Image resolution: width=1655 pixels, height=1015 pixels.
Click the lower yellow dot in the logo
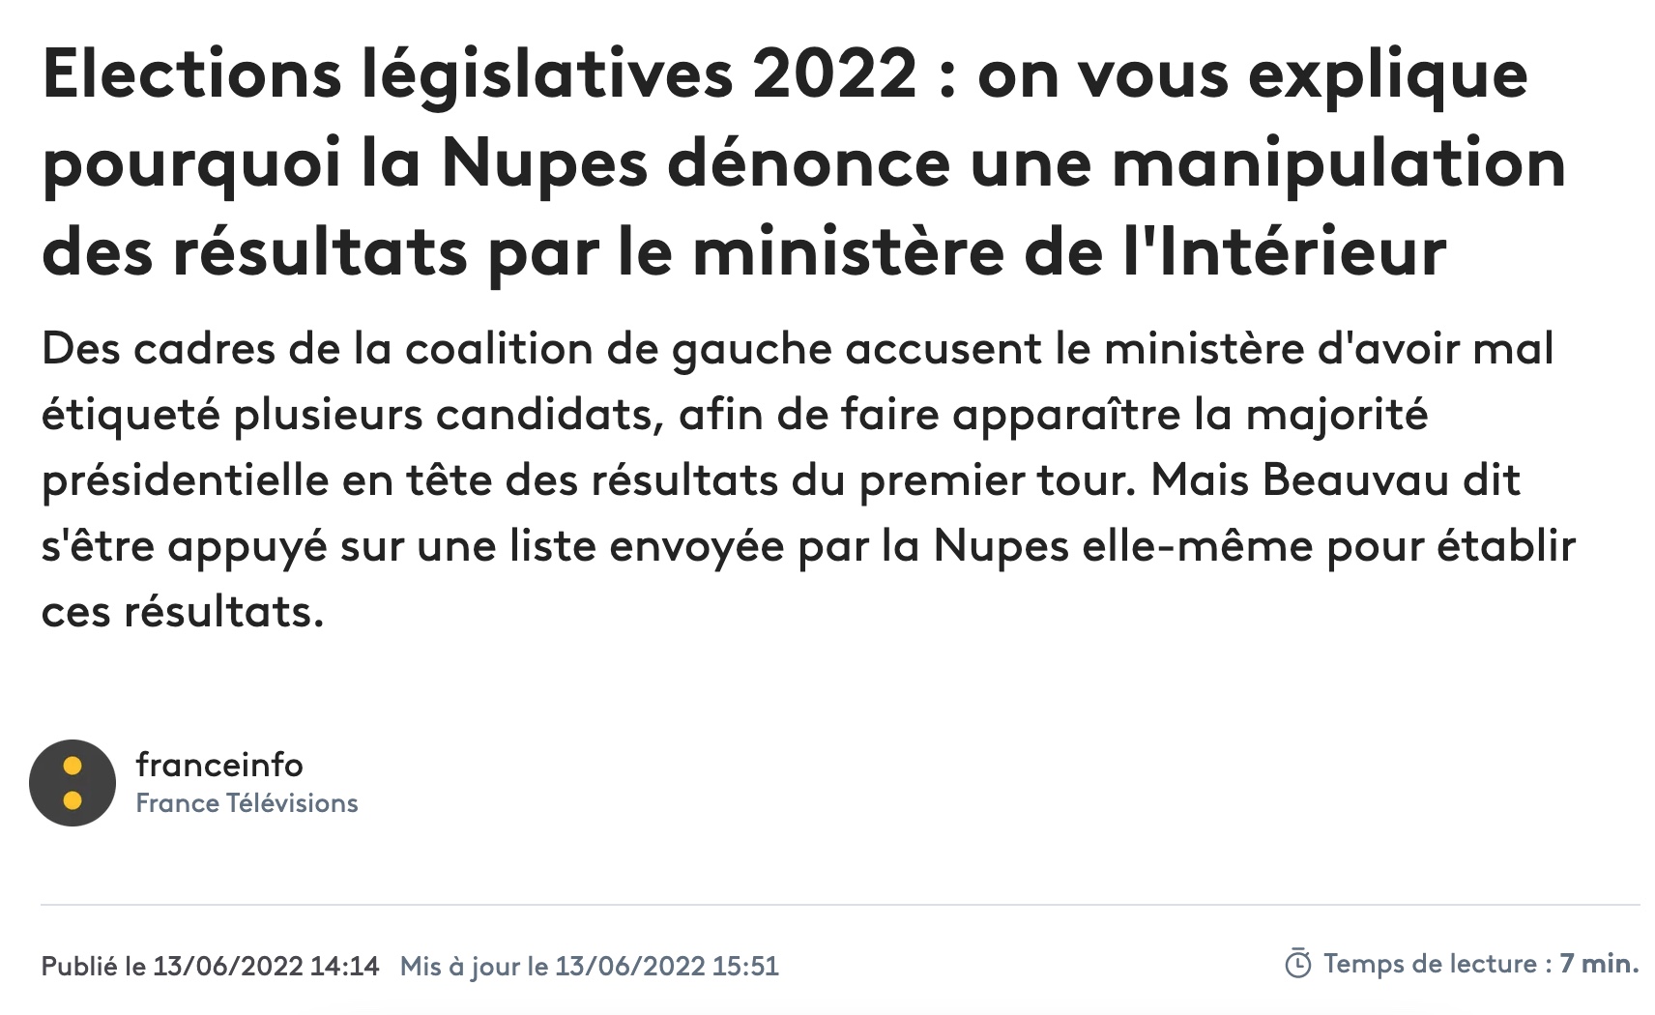point(73,799)
